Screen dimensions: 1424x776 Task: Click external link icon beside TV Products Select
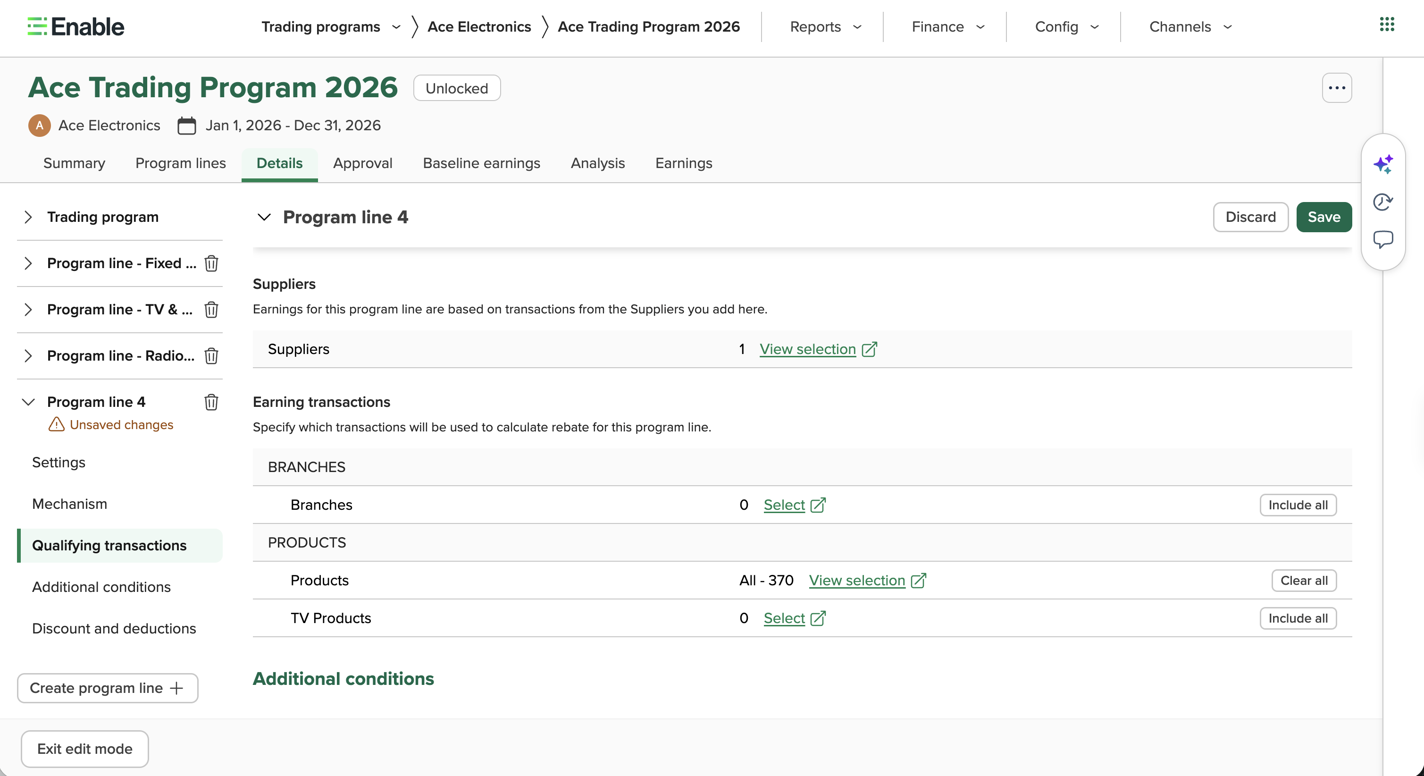coord(818,618)
